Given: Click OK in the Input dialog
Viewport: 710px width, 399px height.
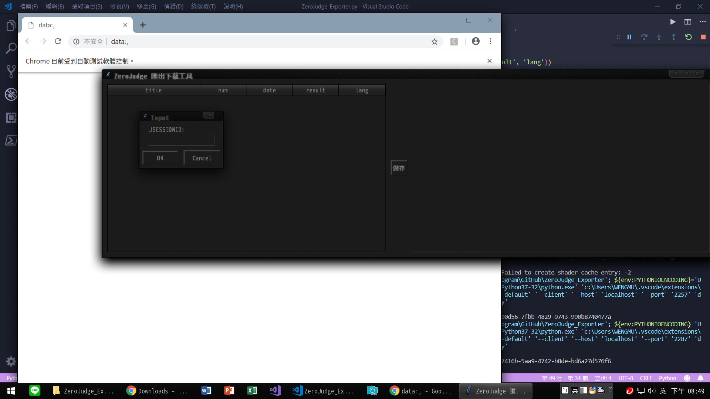Looking at the screenshot, I should (160, 158).
